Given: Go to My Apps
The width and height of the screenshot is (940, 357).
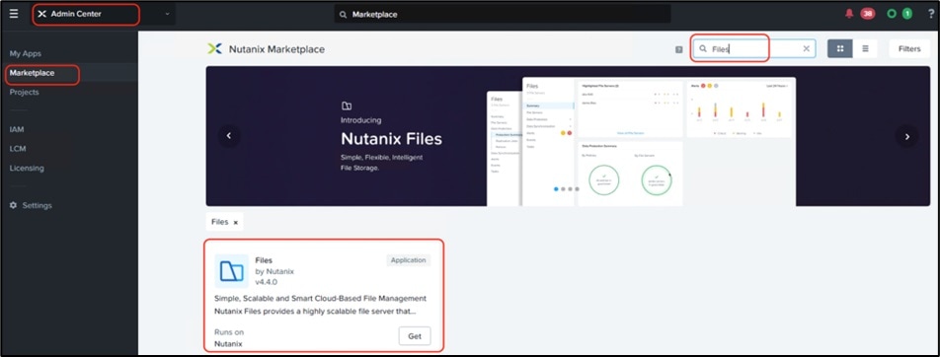Looking at the screenshot, I should (x=26, y=54).
